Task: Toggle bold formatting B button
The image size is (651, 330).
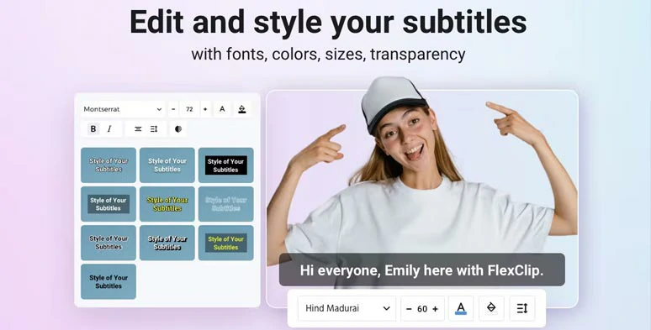Action: (x=93, y=129)
